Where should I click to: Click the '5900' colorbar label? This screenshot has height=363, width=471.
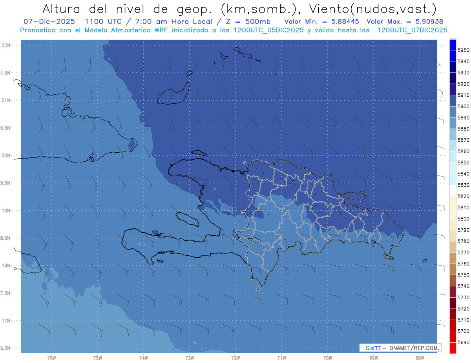pyautogui.click(x=463, y=106)
